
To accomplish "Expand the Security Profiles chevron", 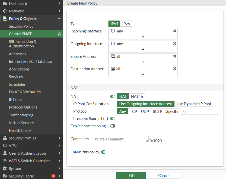I will coord(59,138).
